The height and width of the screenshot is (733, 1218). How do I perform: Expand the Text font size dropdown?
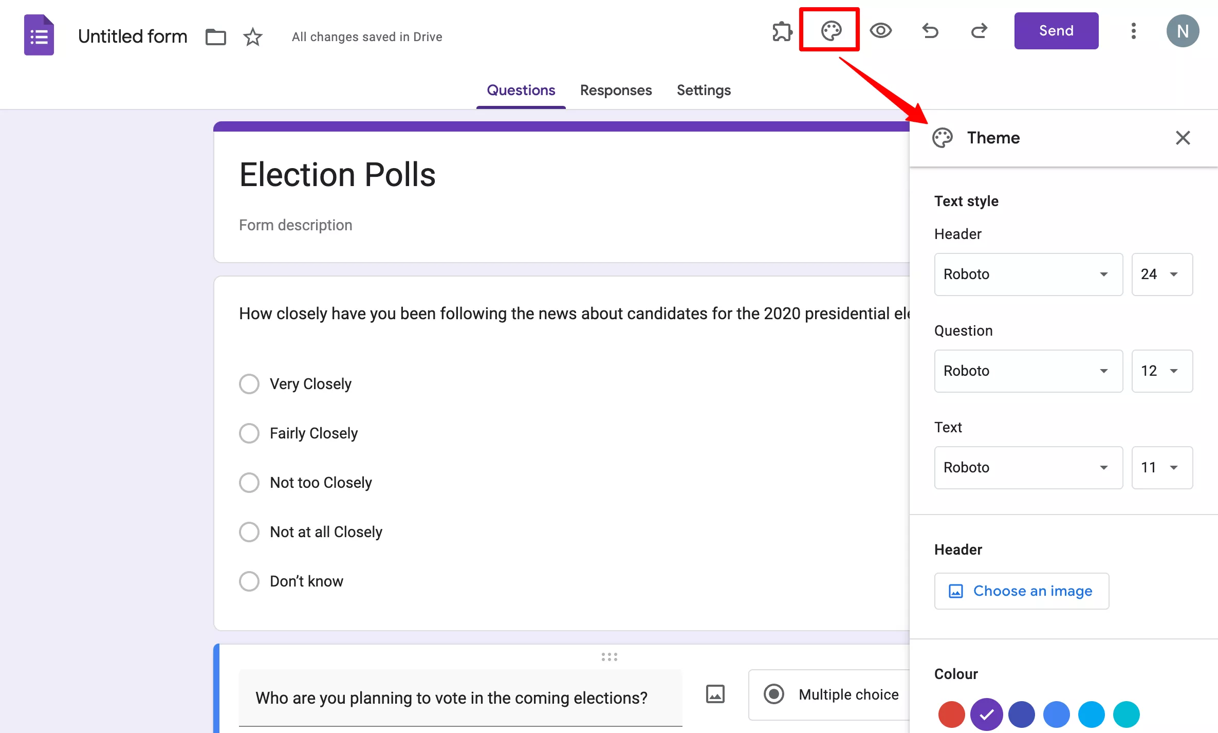pos(1174,467)
